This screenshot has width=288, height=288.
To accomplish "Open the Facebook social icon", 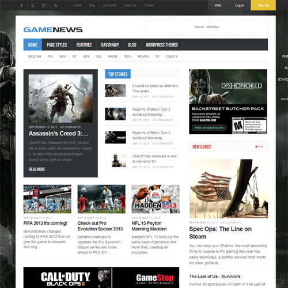I will (21, 5).
